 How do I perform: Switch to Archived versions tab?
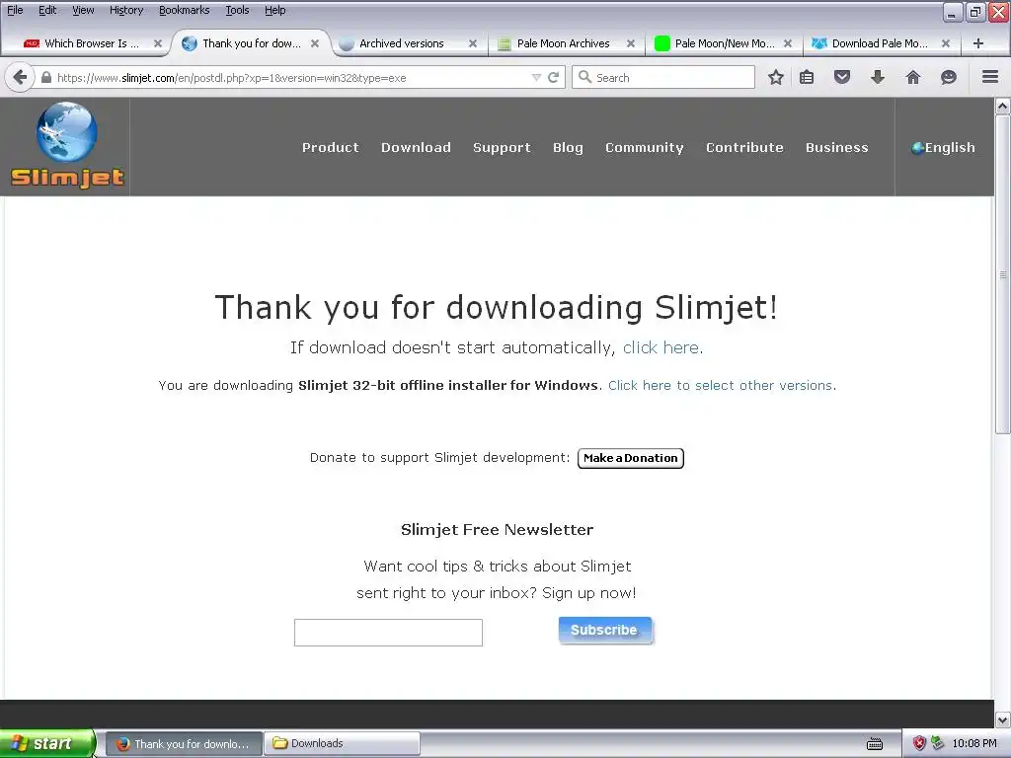click(x=401, y=43)
